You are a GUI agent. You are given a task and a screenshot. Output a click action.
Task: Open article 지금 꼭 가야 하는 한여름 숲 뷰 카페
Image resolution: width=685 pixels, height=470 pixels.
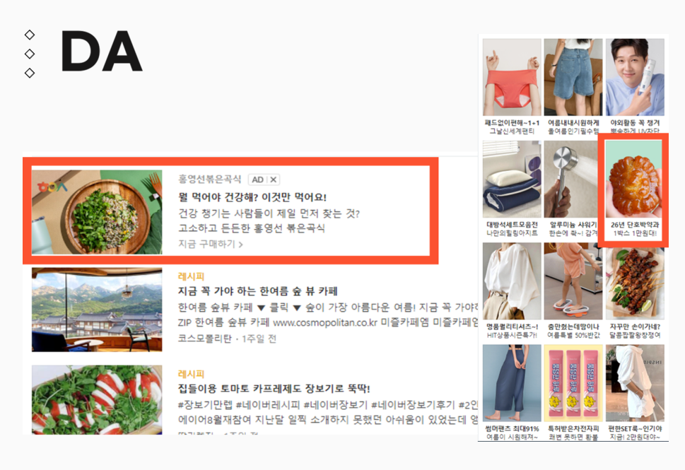pyautogui.click(x=258, y=291)
